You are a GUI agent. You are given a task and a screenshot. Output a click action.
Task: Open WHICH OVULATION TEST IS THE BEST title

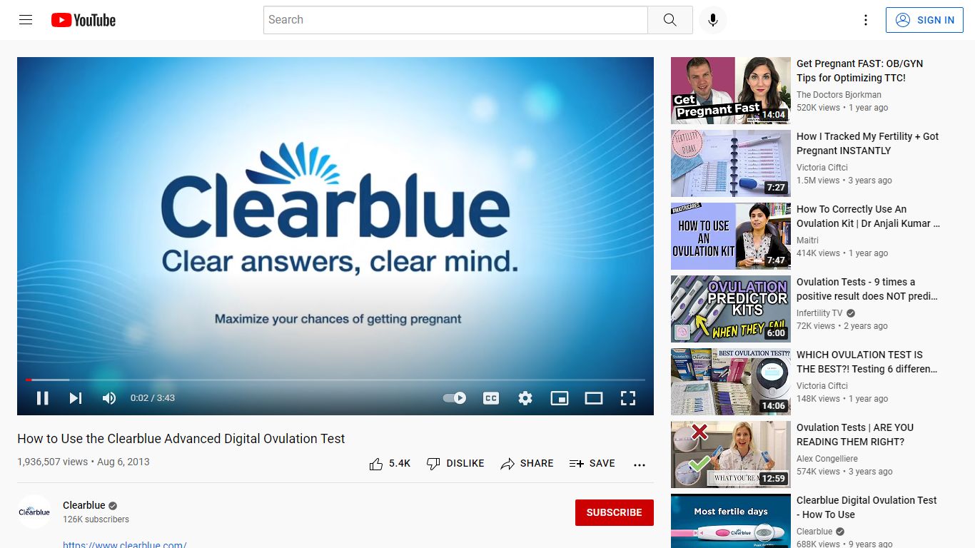[x=867, y=362]
